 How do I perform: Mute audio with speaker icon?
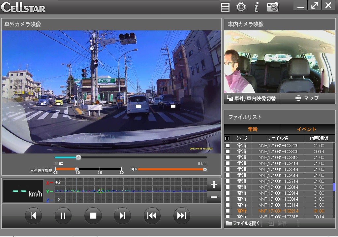coord(134,169)
